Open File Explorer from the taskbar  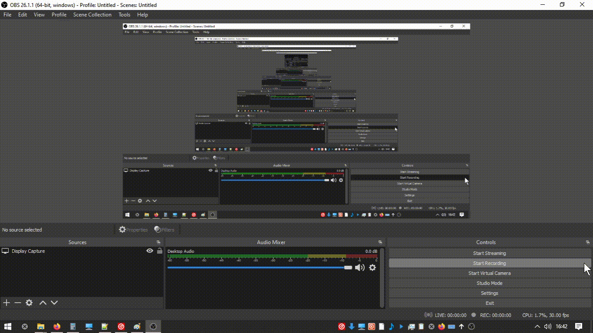tap(40, 326)
